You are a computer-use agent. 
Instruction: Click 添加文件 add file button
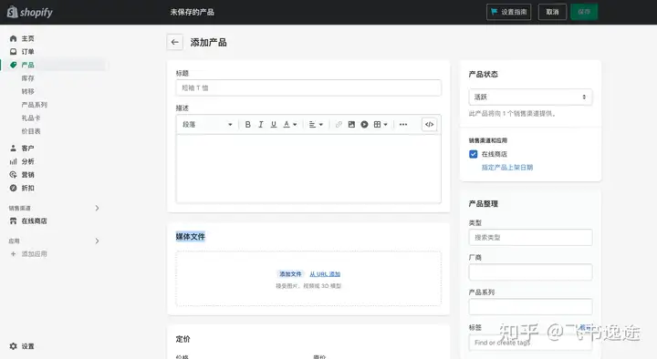point(290,274)
